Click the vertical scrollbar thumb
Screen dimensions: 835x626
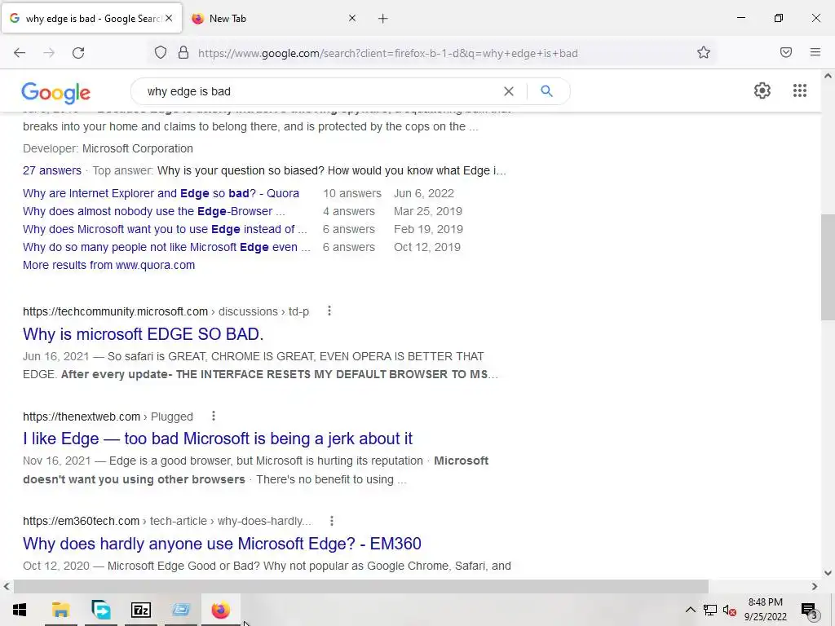pyautogui.click(x=828, y=267)
